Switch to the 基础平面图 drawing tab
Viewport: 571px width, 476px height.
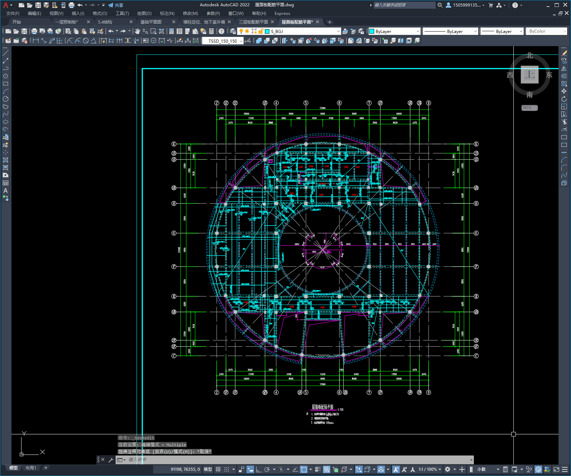tap(151, 22)
